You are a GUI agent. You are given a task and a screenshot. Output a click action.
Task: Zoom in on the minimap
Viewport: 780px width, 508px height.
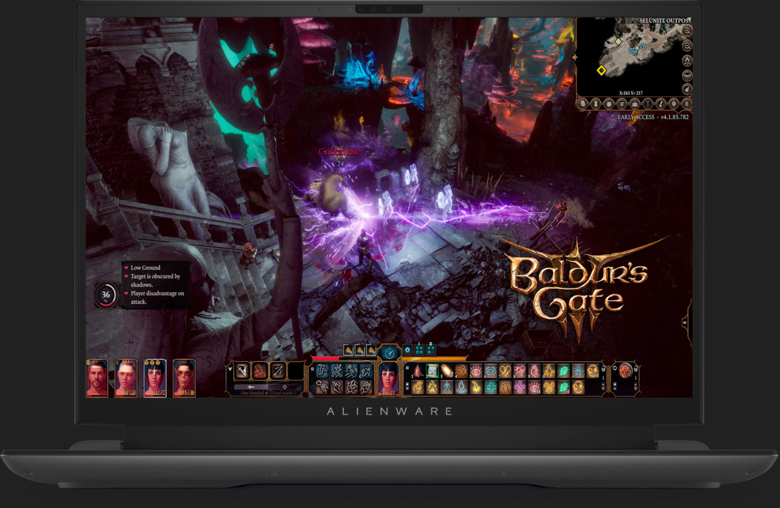click(688, 31)
